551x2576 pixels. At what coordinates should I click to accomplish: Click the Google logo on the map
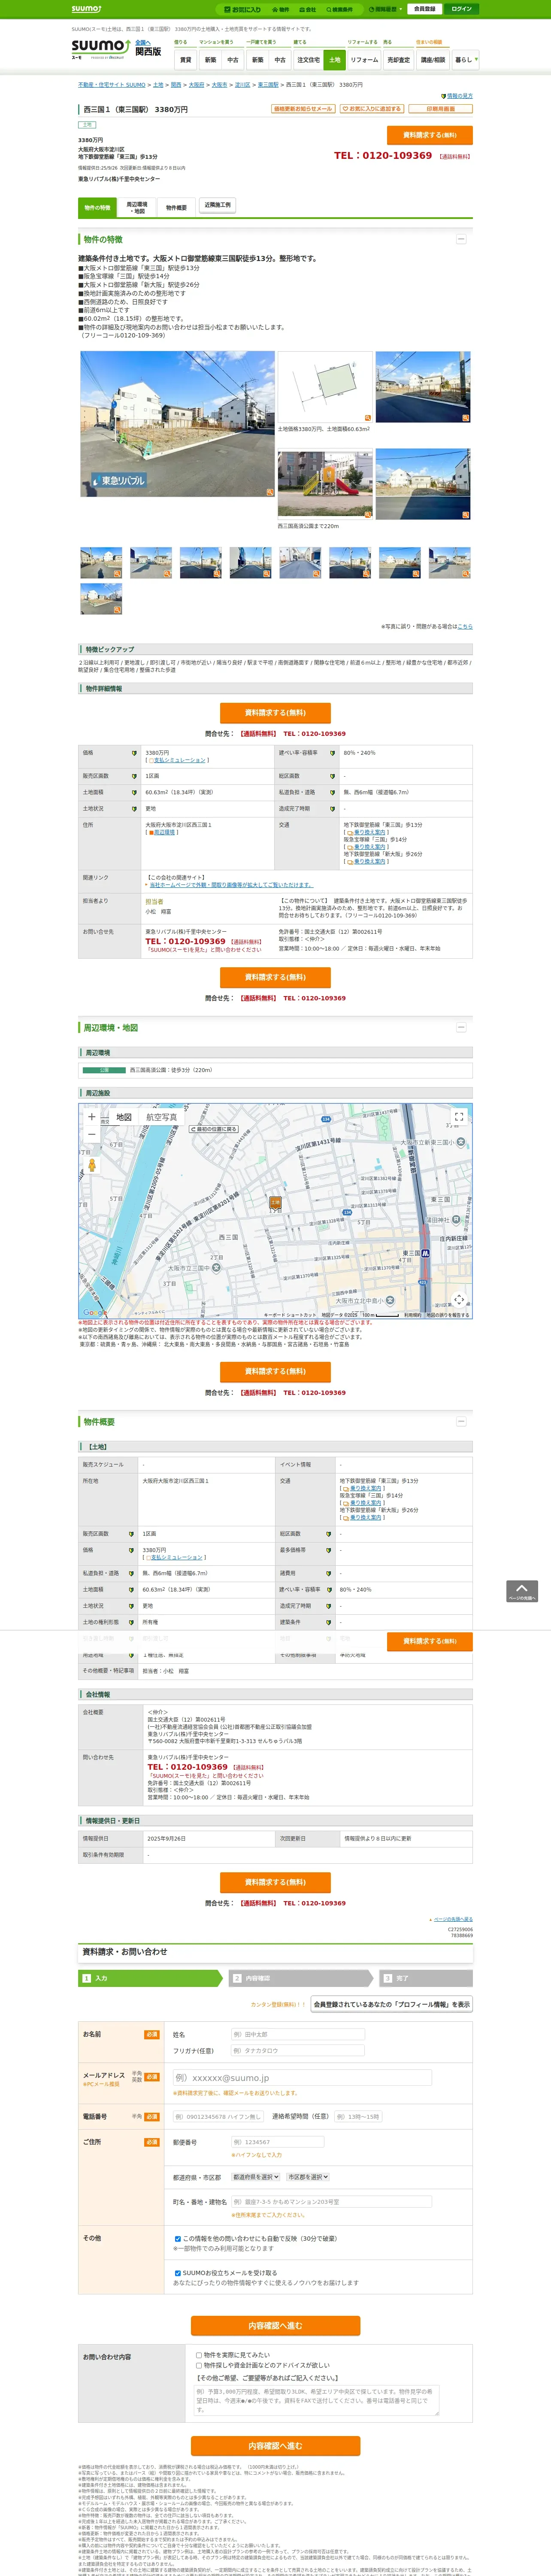point(93,1313)
